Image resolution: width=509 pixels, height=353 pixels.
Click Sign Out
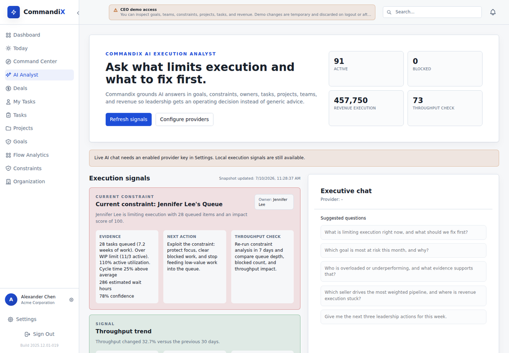(x=39, y=334)
